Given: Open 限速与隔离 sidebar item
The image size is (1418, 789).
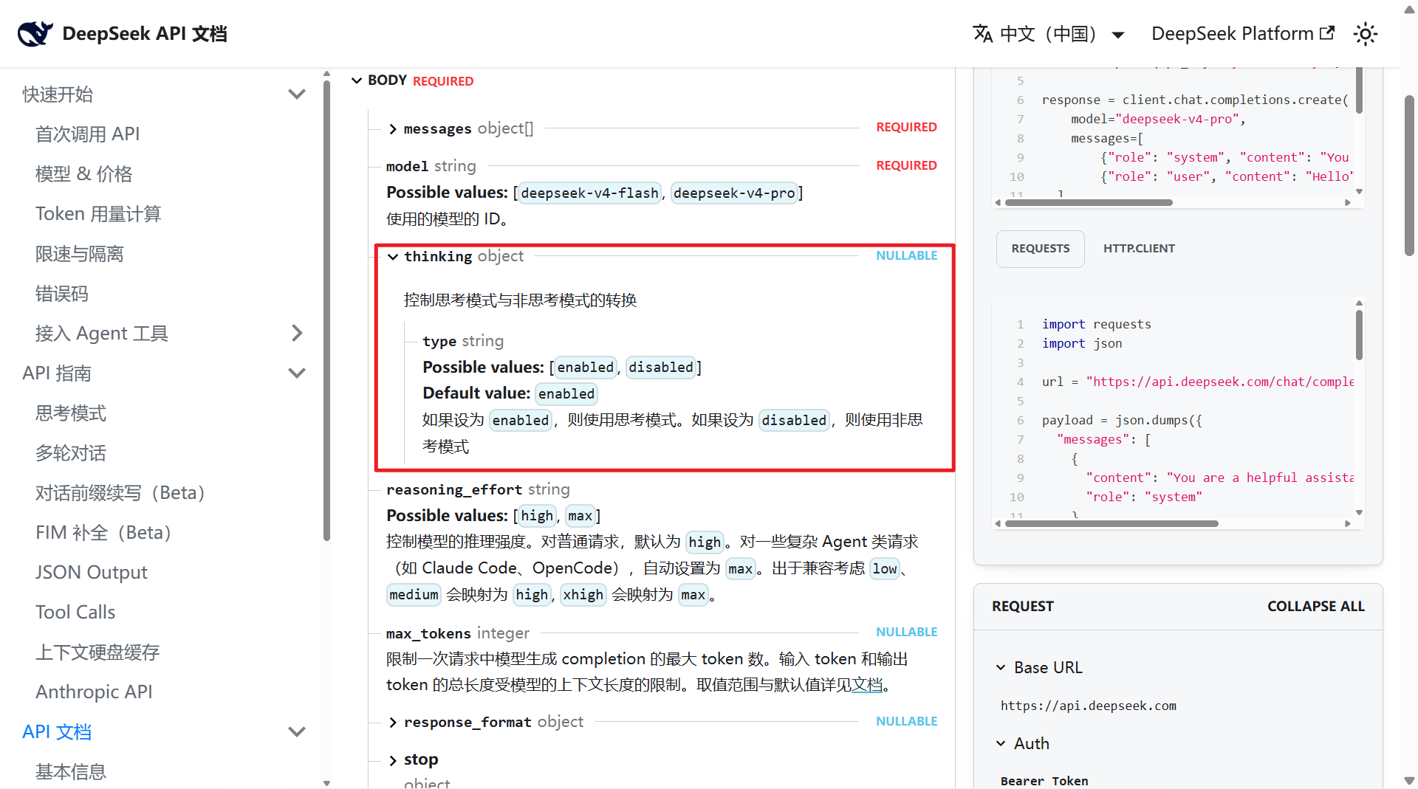Looking at the screenshot, I should [79, 254].
